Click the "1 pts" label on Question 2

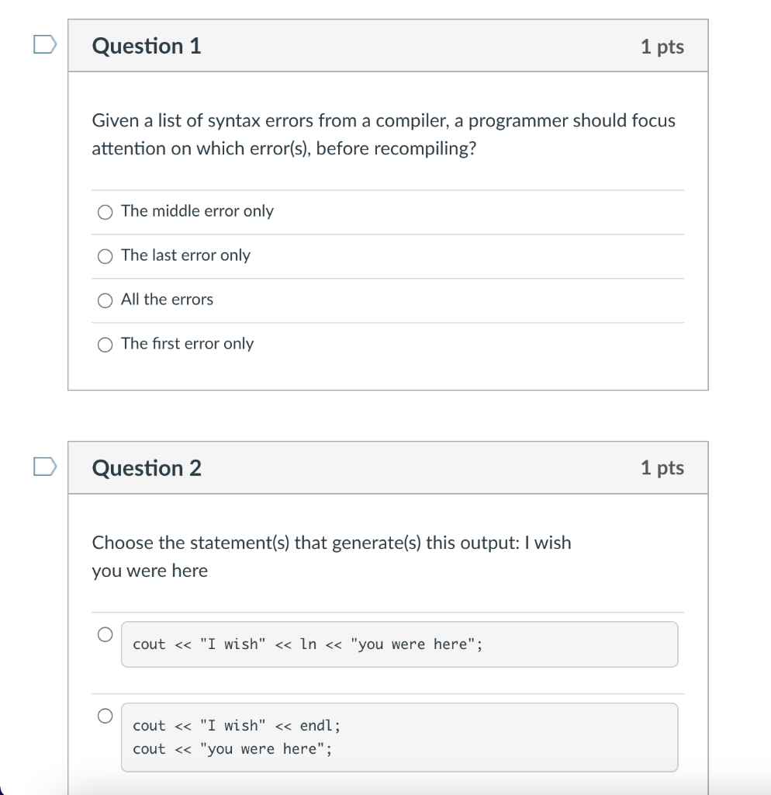pyautogui.click(x=662, y=468)
